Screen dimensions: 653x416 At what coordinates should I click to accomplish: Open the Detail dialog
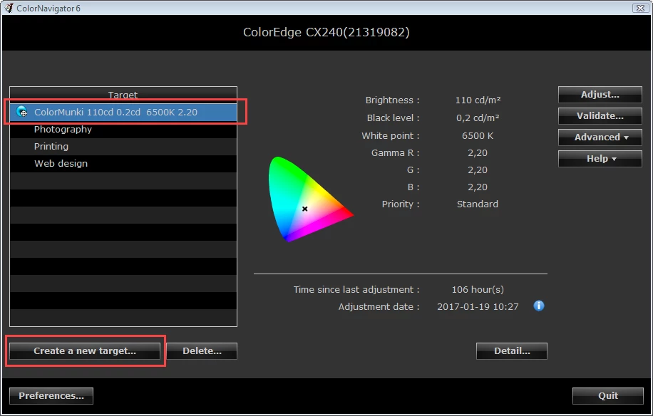[512, 351]
